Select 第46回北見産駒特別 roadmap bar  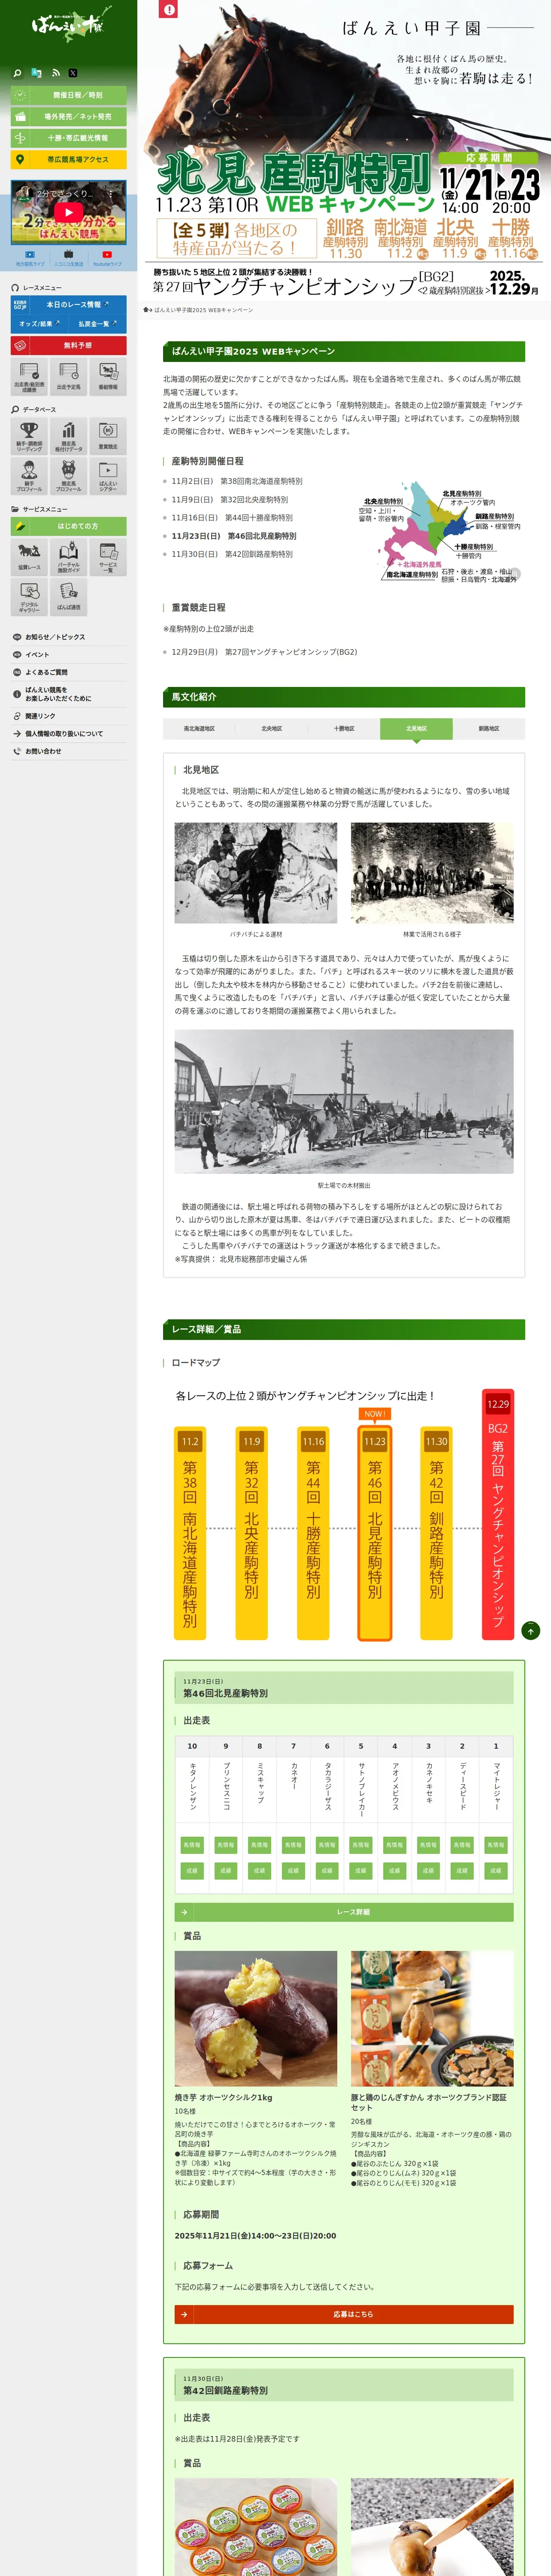point(375,1533)
